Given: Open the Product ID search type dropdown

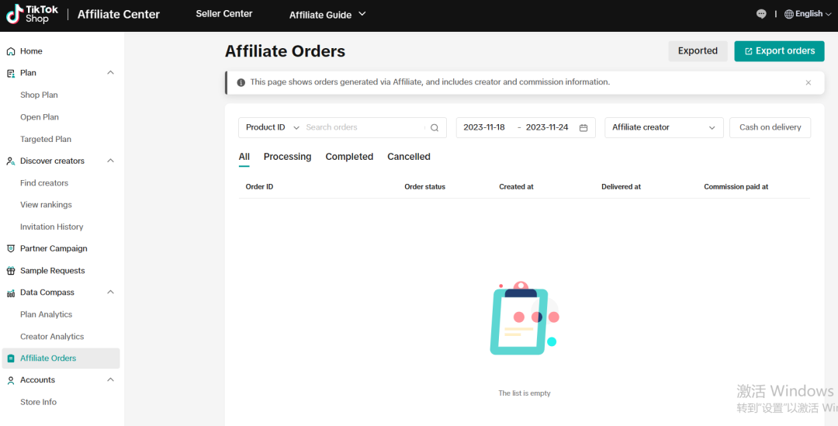Looking at the screenshot, I should [272, 127].
